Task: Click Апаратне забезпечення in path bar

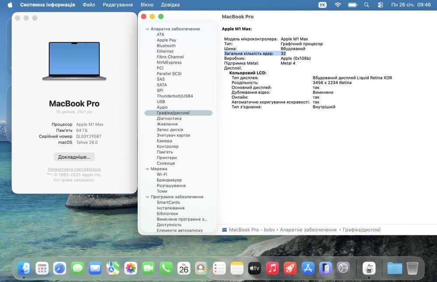Action: click(x=308, y=230)
